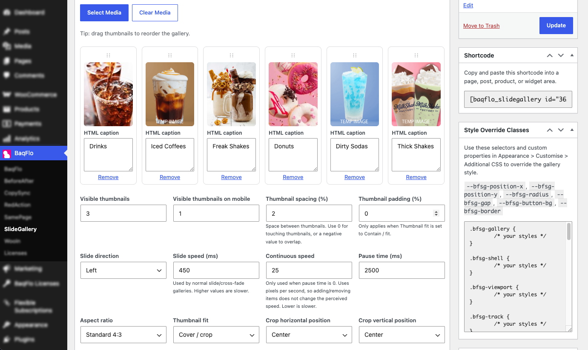Viewport: 588px width, 350px height.
Task: Move the Shortcode panel up with its arrow
Action: [x=550, y=55]
